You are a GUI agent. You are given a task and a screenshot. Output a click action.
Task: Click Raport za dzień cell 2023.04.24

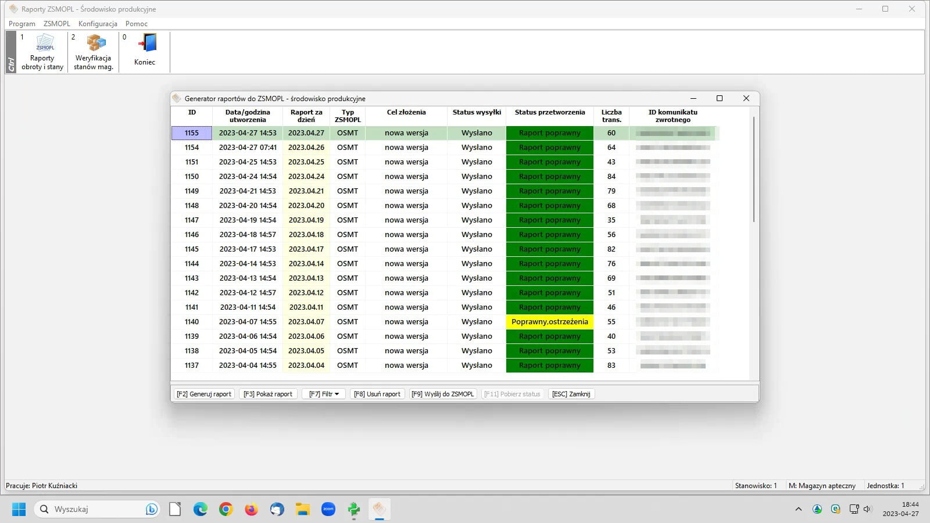306,177
